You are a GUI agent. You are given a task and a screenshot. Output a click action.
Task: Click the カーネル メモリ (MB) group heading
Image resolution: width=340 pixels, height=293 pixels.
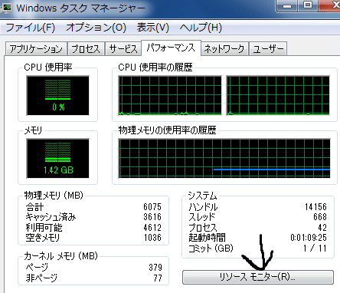[x=61, y=255]
